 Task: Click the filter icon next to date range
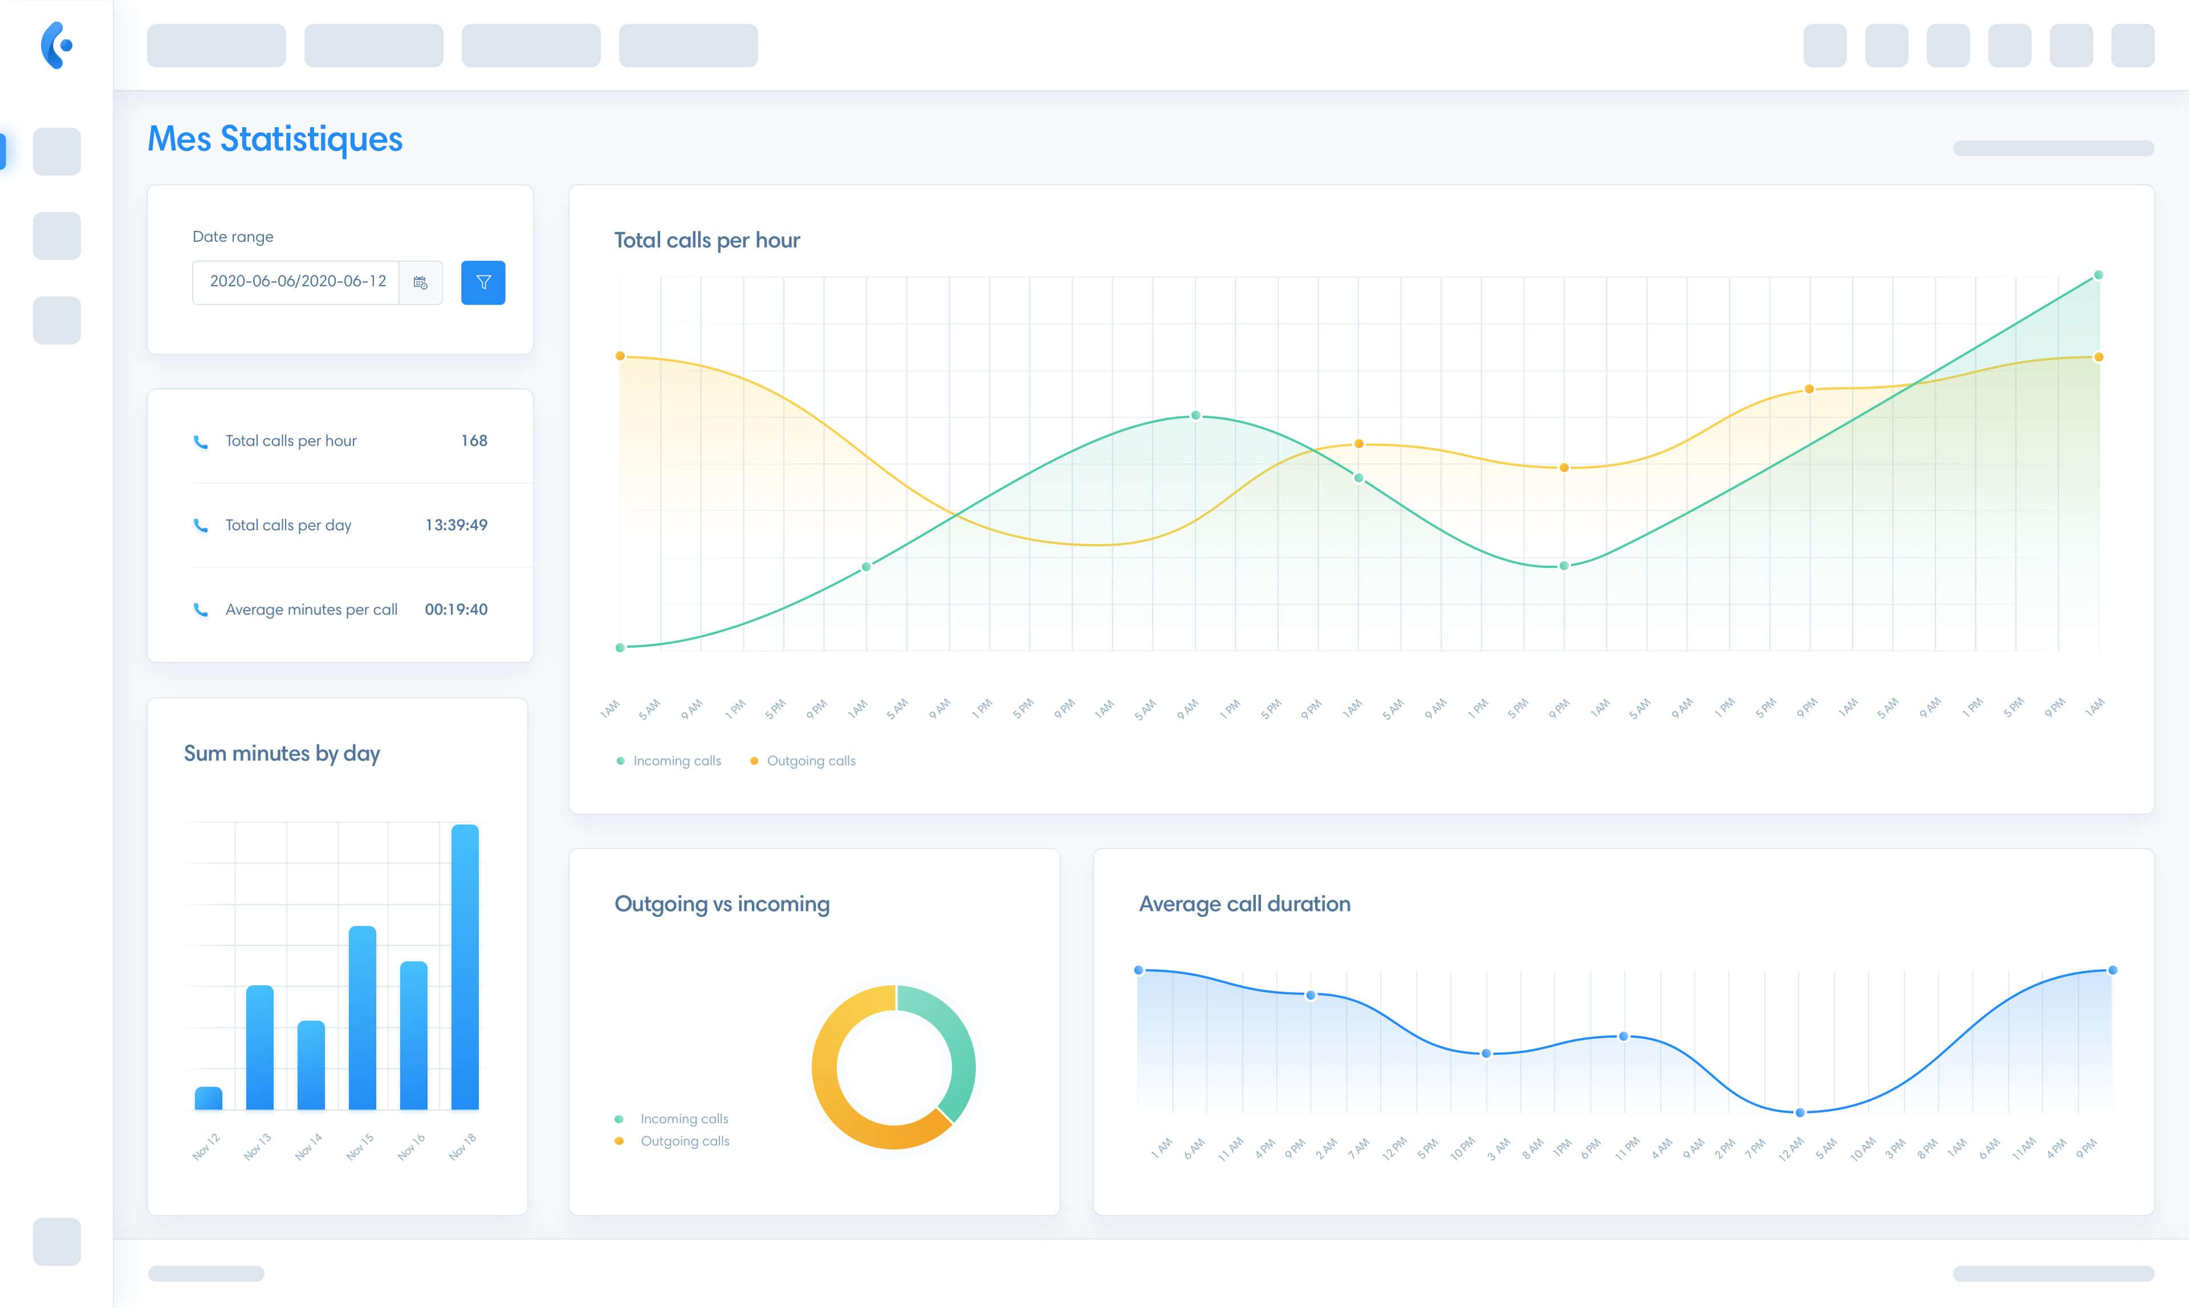point(483,282)
